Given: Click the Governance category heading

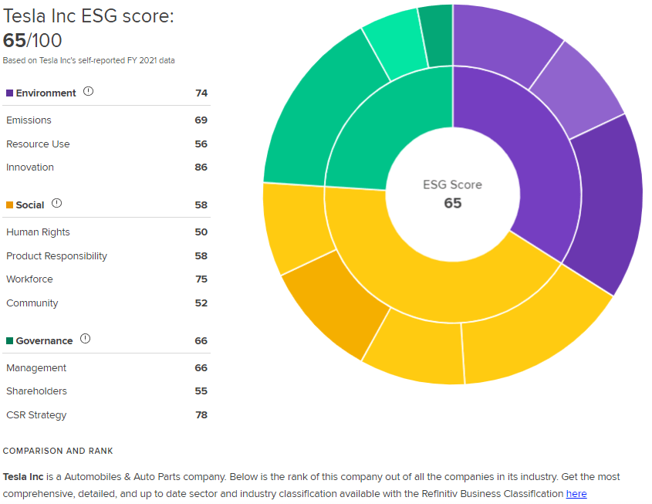Looking at the screenshot, I should click(44, 341).
